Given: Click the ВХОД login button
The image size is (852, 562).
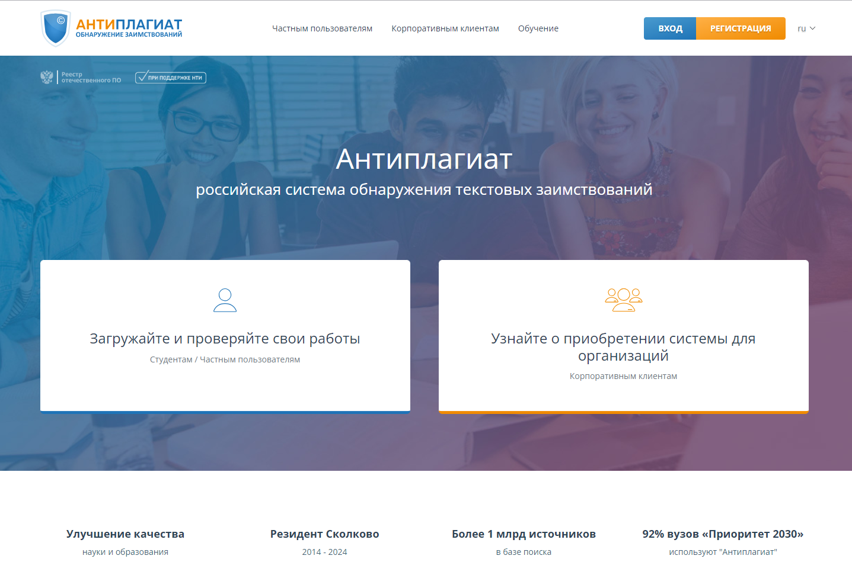Looking at the screenshot, I should tap(670, 28).
